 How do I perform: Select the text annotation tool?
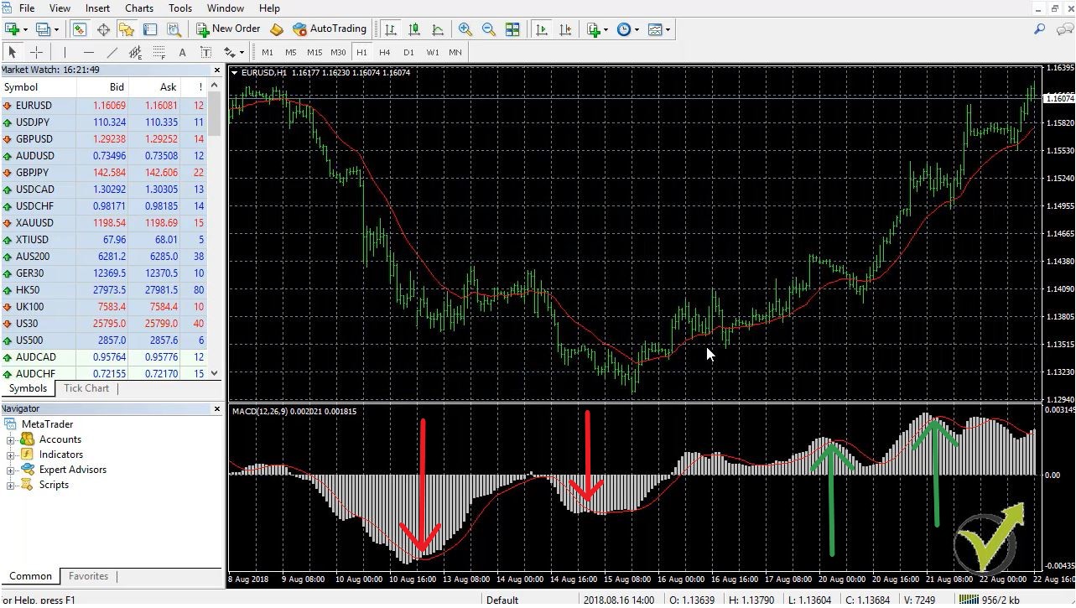tap(182, 52)
